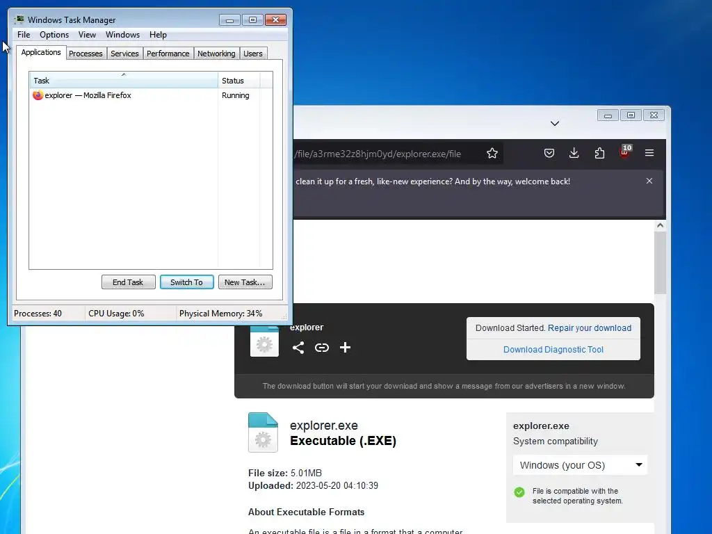712x534 pixels.
Task: Click the New Task... button
Action: (x=245, y=282)
